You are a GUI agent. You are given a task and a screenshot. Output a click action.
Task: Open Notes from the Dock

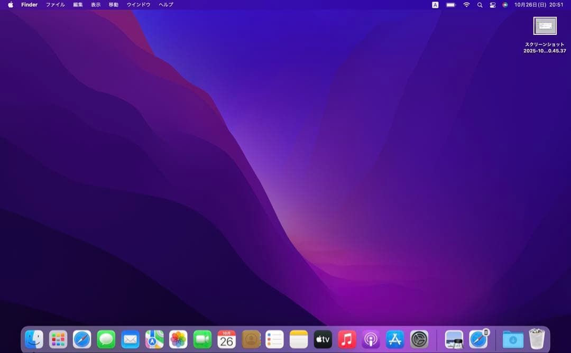pyautogui.click(x=298, y=339)
